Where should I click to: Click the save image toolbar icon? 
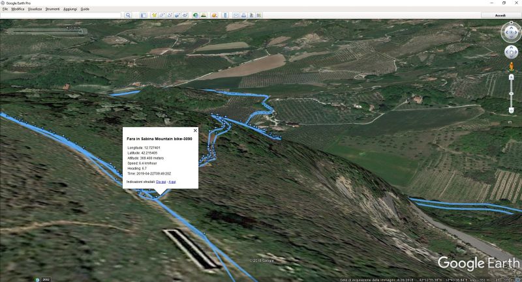(251, 15)
